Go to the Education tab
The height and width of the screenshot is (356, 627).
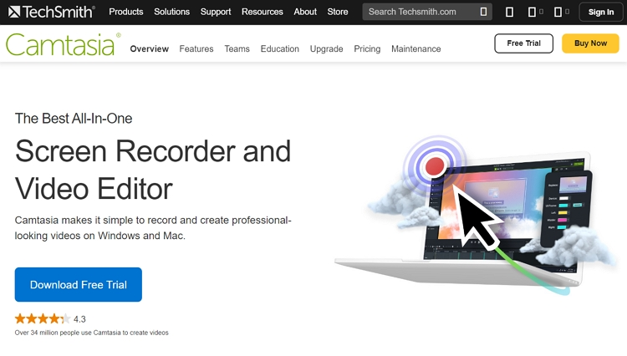(x=280, y=48)
